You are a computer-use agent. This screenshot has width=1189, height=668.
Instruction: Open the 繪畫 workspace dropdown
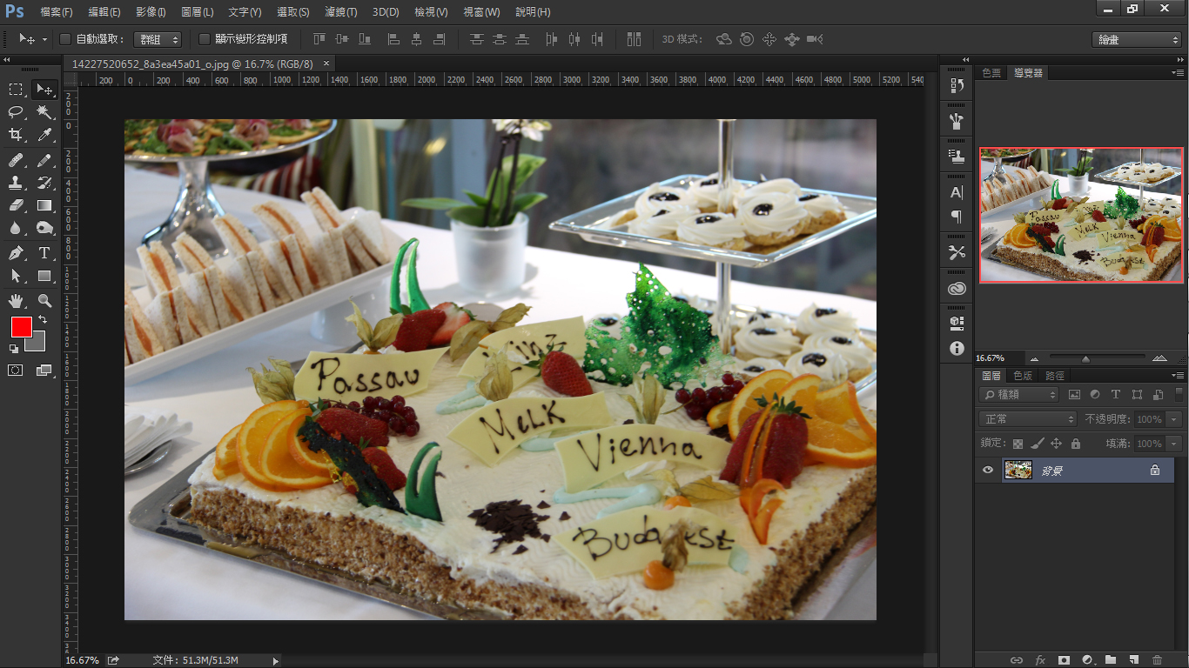pos(1137,40)
